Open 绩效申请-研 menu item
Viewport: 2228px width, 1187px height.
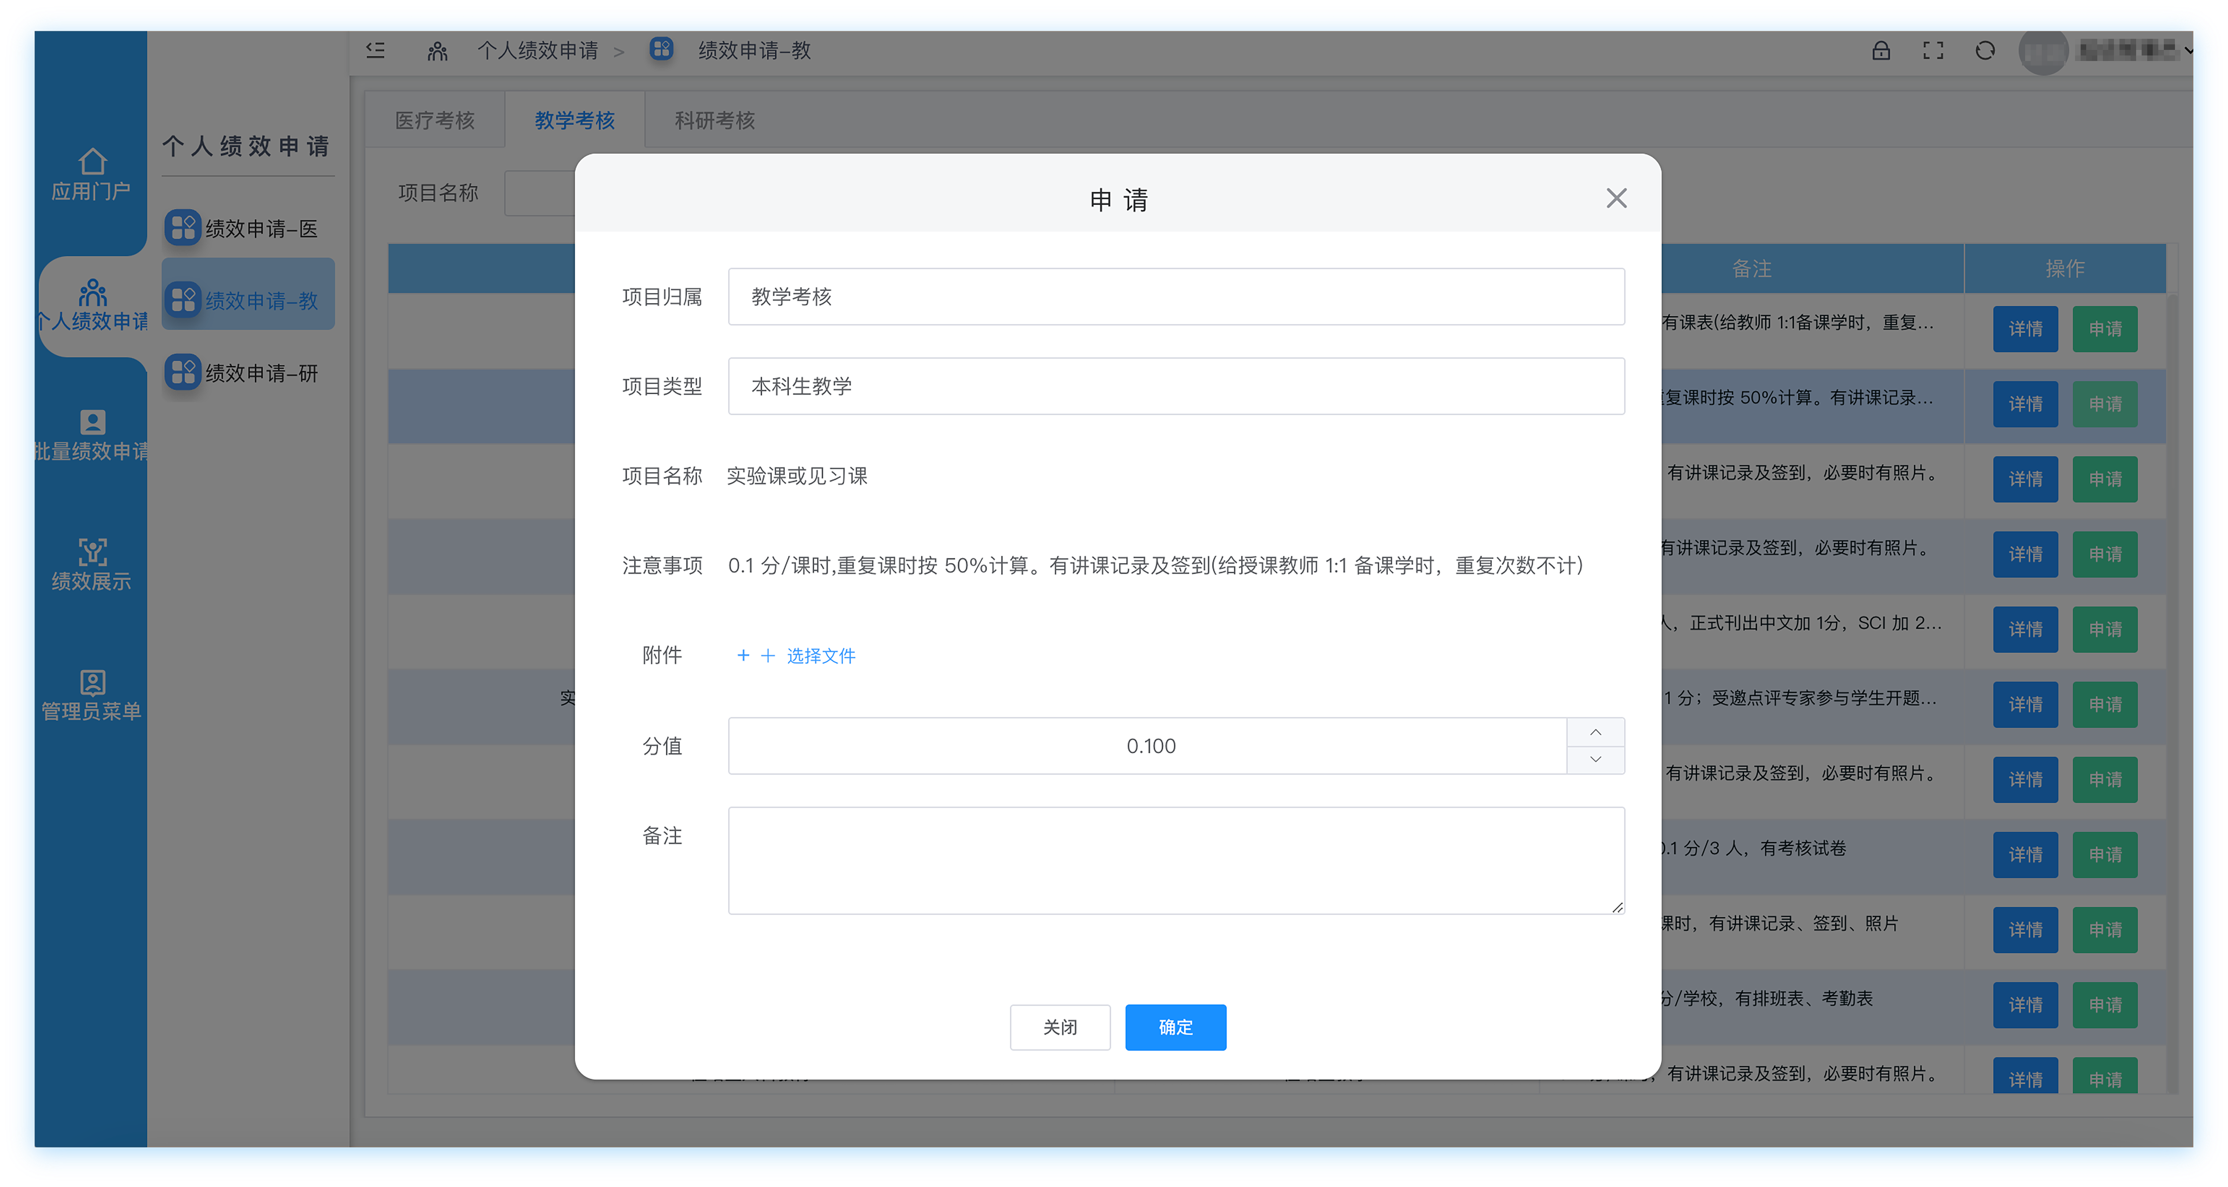[x=248, y=373]
